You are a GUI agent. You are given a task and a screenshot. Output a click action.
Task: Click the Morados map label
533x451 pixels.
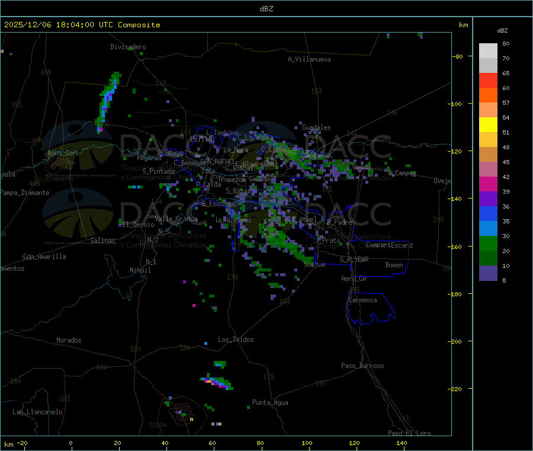tap(69, 340)
